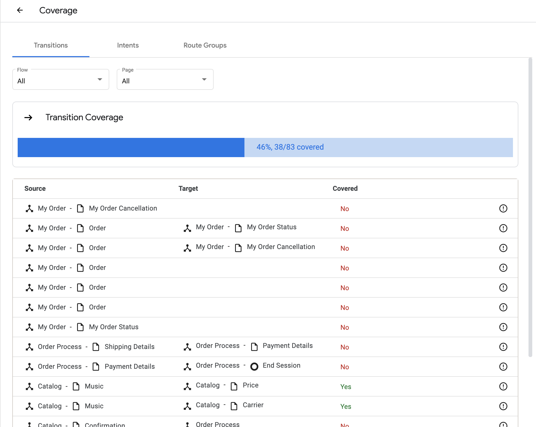This screenshot has height=427, width=536.
Task: Click the 46% transition coverage progress bar
Action: (265, 147)
